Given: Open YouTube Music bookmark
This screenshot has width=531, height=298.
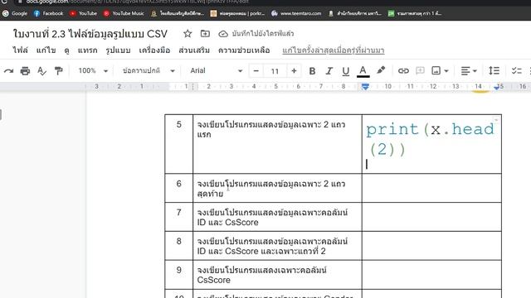Looking at the screenshot, I should coord(124,13).
